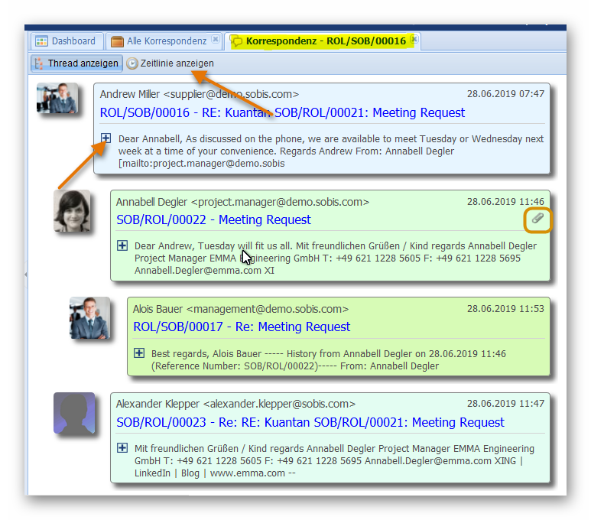Click the paperclip attachment icon
591x520 pixels.
pos(537,219)
